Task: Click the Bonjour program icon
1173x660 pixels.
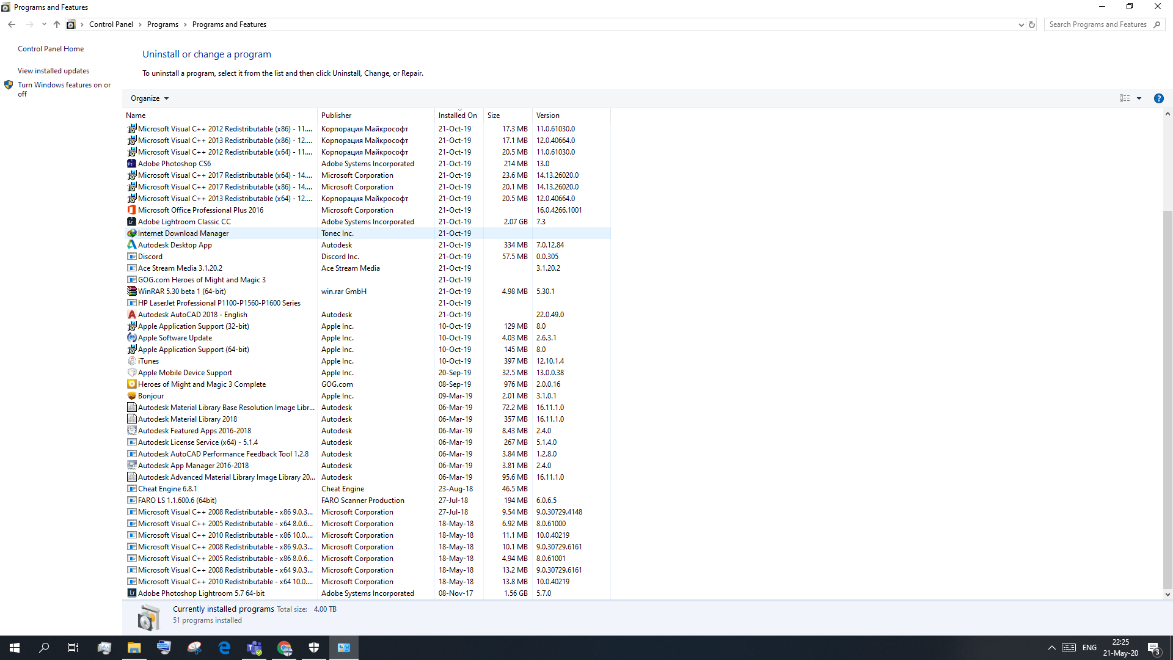Action: (131, 396)
